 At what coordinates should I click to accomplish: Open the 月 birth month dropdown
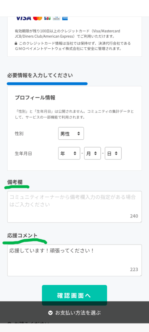pyautogui.click(x=92, y=153)
